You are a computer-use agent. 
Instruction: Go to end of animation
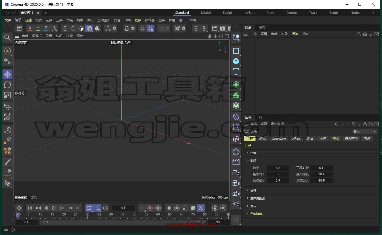coord(78,208)
